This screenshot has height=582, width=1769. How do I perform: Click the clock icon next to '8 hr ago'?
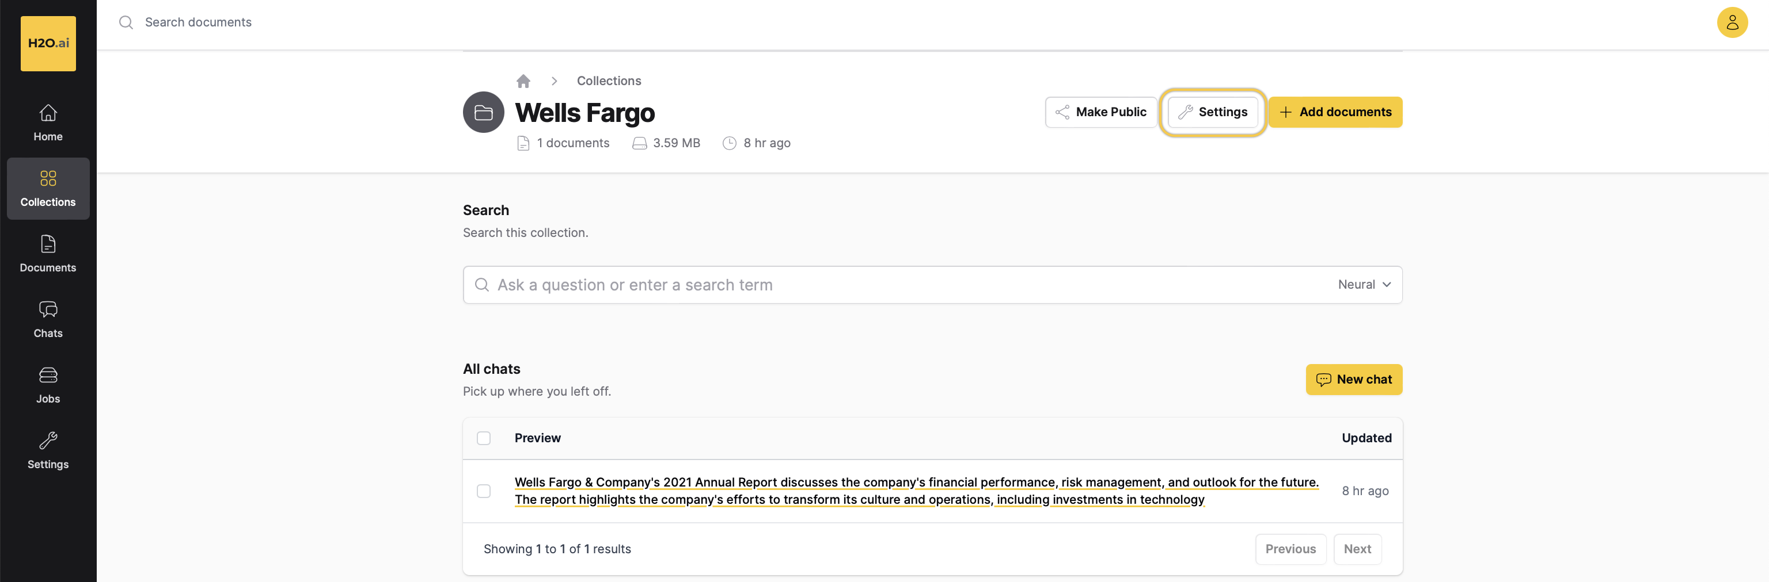[x=729, y=143]
